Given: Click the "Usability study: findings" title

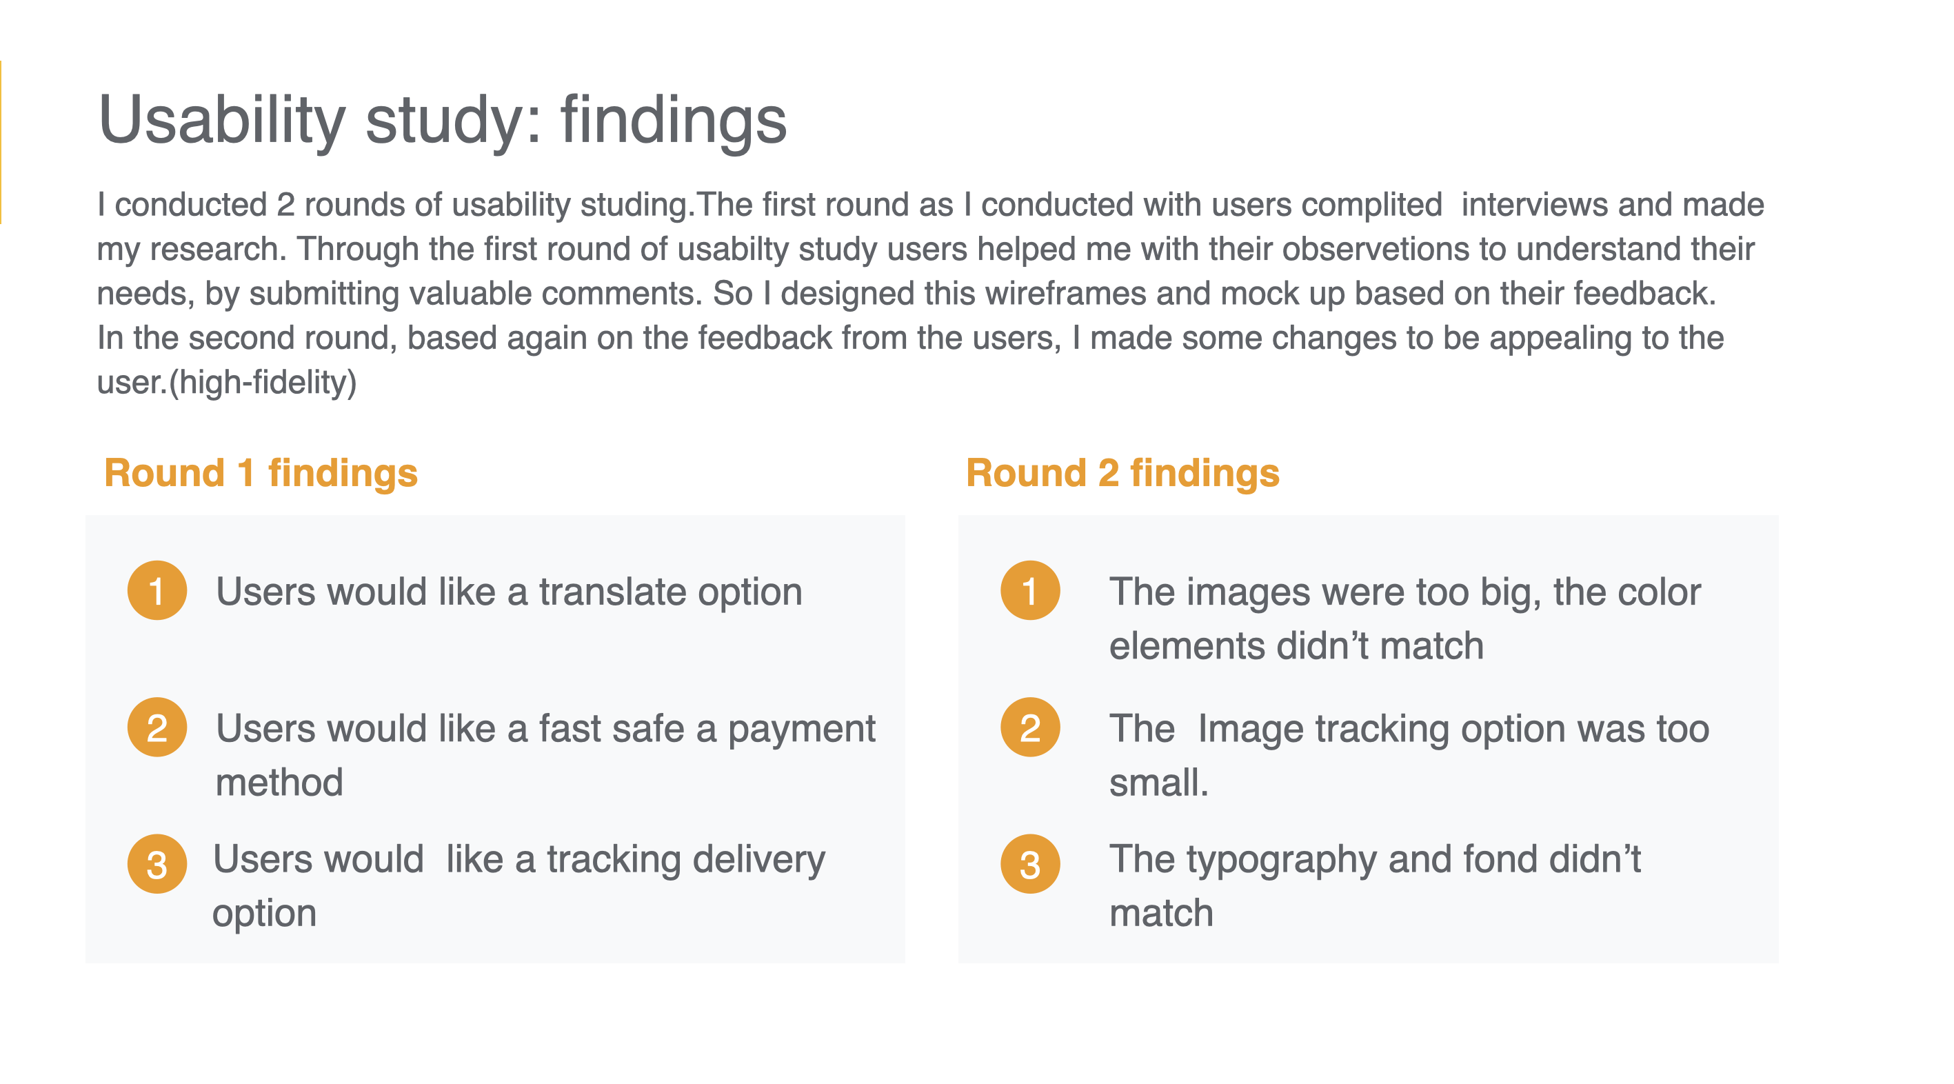Looking at the screenshot, I should [x=442, y=120].
